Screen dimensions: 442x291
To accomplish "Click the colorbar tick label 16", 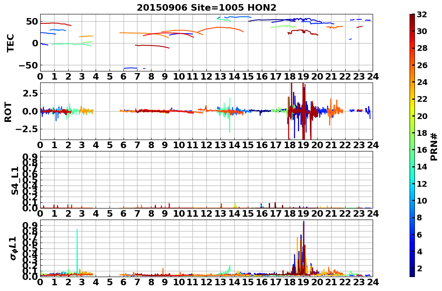I will coord(422,150).
